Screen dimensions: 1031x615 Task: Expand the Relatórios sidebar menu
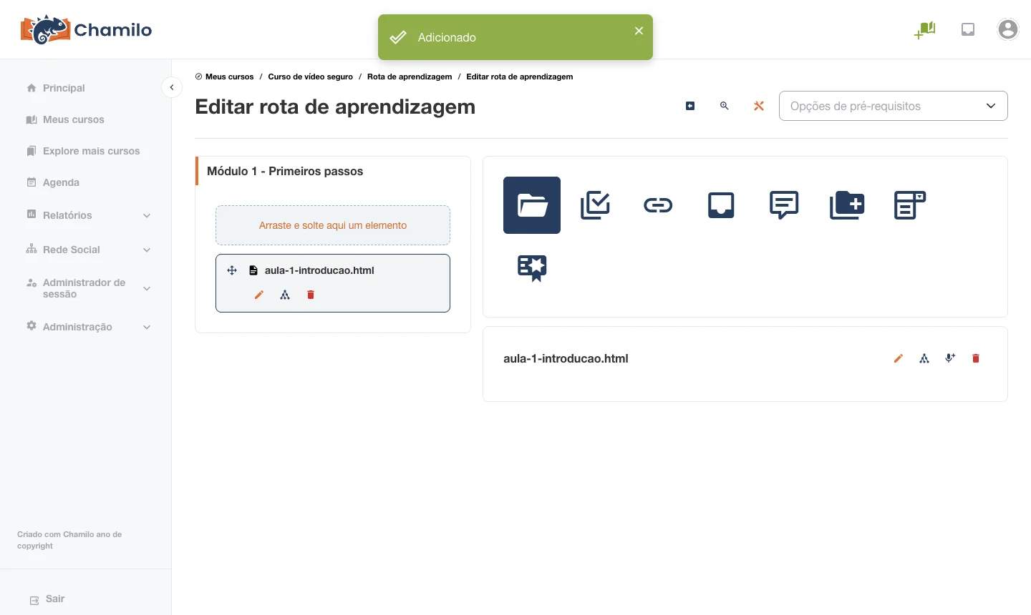(89, 215)
